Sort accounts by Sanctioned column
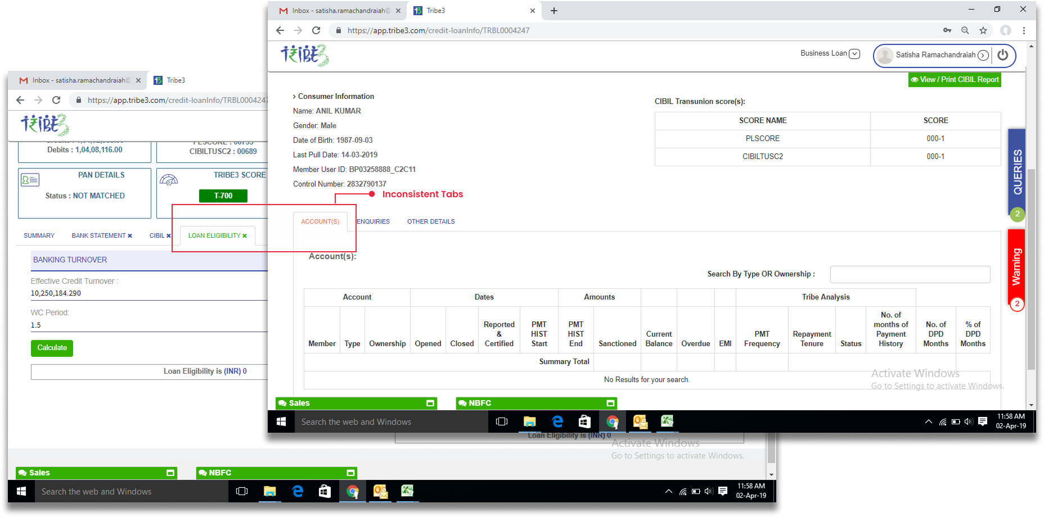This screenshot has height=517, width=1044. (x=617, y=343)
